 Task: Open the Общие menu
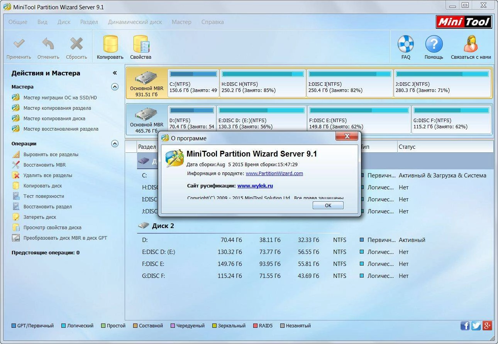click(x=18, y=22)
